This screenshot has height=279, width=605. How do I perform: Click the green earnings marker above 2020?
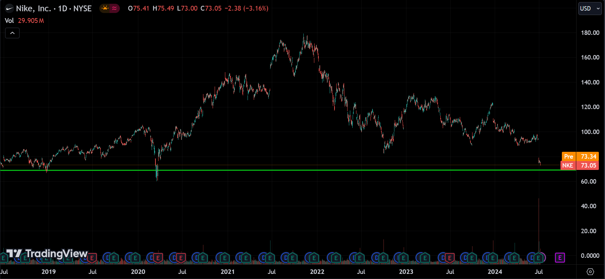click(135, 258)
